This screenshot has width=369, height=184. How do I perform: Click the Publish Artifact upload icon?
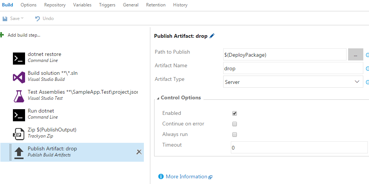click(19, 152)
